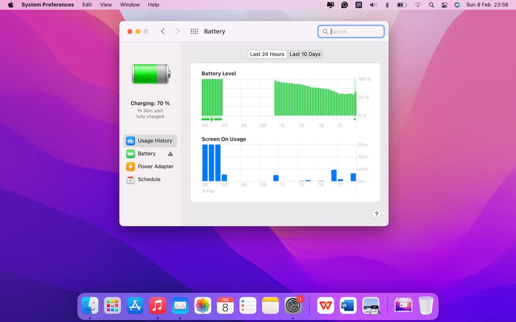Open the Window menu
Image resolution: width=516 pixels, height=322 pixels.
[130, 5]
